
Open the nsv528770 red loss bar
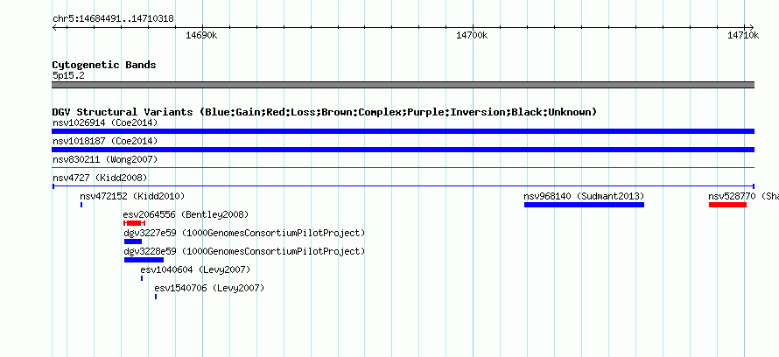tap(727, 205)
